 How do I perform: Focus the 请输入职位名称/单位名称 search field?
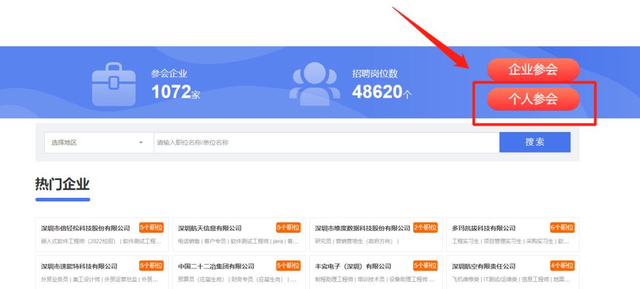tap(326, 143)
